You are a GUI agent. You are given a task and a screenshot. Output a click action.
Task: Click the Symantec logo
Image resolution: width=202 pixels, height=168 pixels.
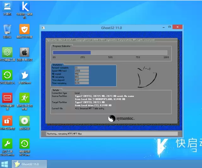coord(121,118)
